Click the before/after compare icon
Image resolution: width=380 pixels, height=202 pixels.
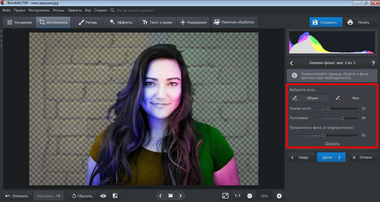coord(115,196)
